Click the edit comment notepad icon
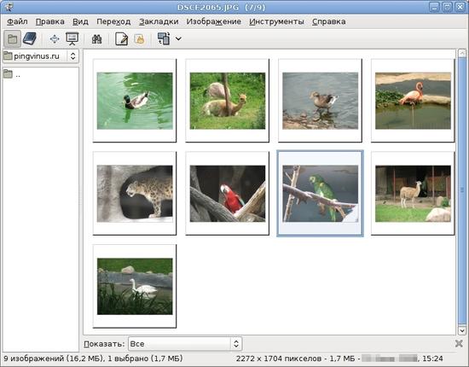The image size is (469, 367). click(x=121, y=39)
